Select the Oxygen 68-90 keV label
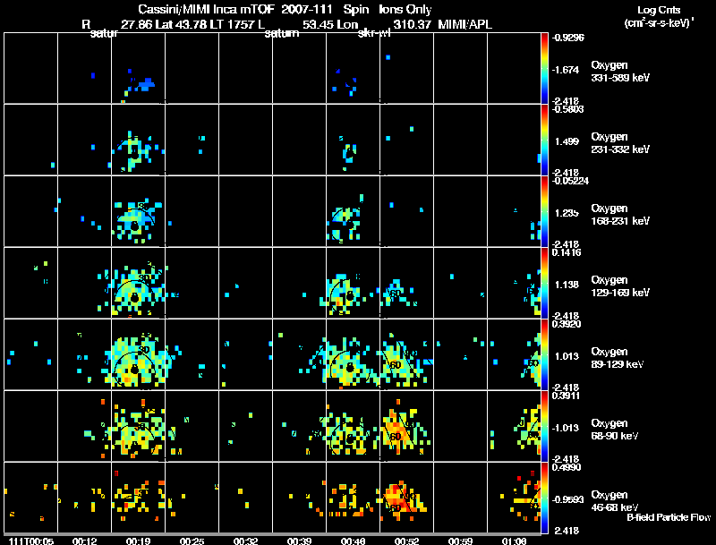This screenshot has height=545, width=716. (x=615, y=430)
